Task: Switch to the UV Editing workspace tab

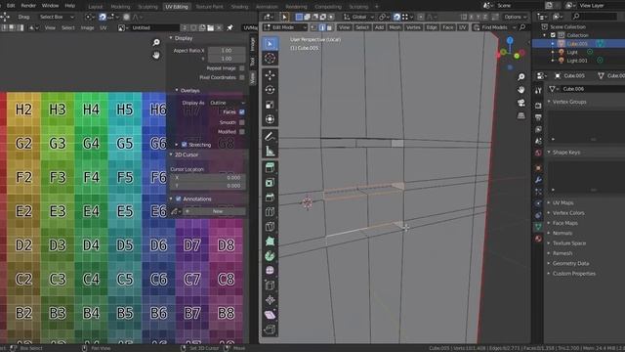Action: (x=176, y=7)
